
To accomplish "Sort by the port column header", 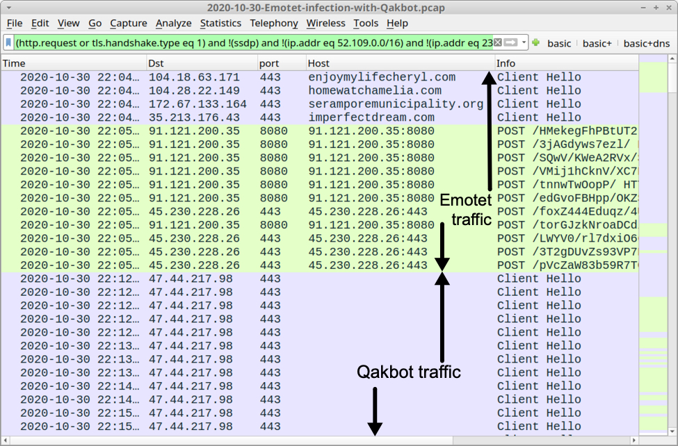I will pyautogui.click(x=282, y=63).
